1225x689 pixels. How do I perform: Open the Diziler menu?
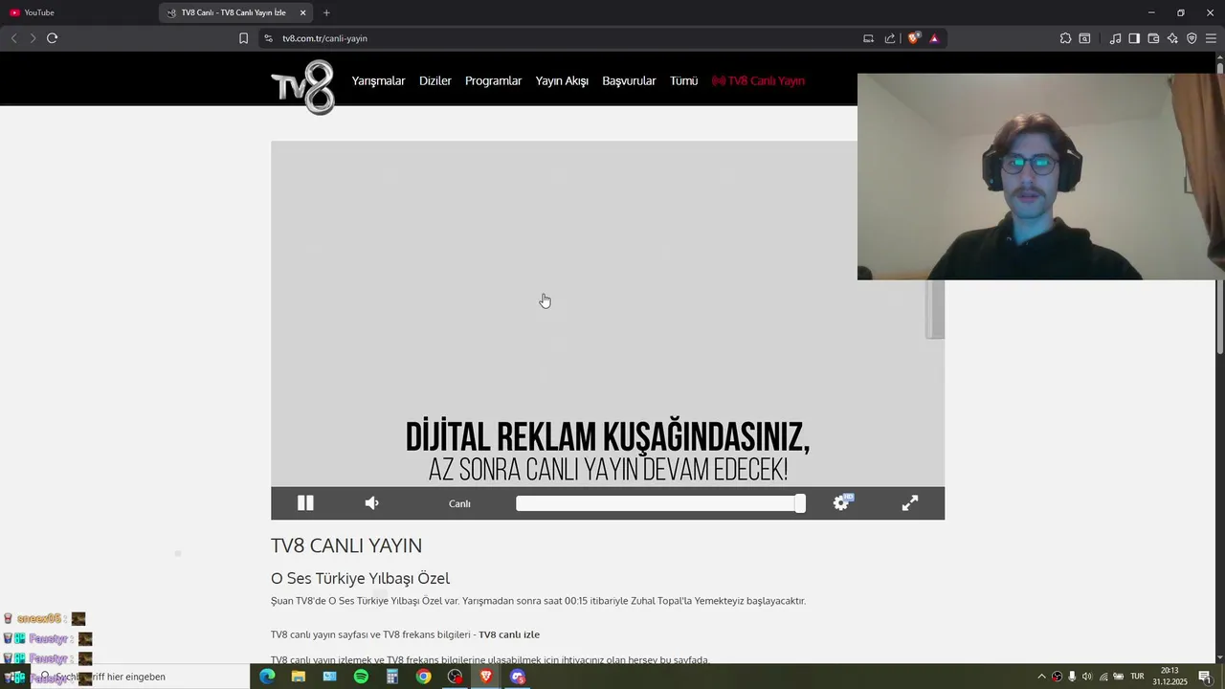click(x=435, y=81)
